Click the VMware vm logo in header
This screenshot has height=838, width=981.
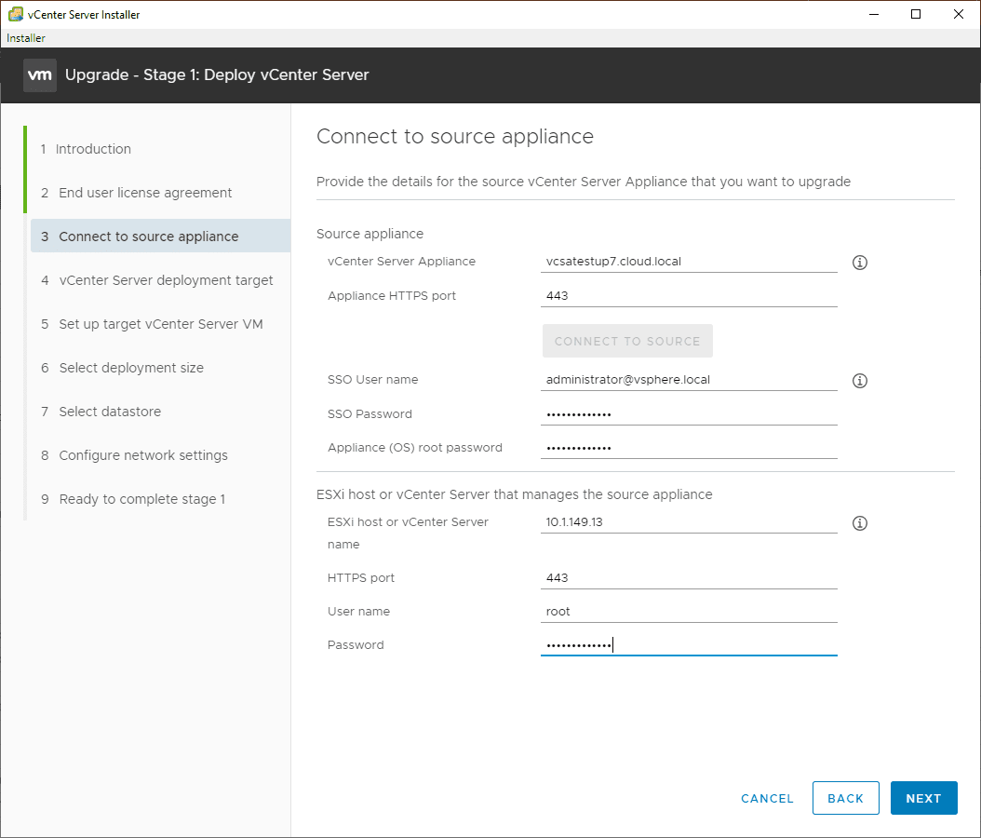click(x=40, y=75)
